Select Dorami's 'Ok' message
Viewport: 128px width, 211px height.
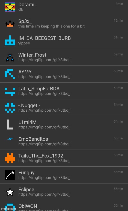[21, 9]
